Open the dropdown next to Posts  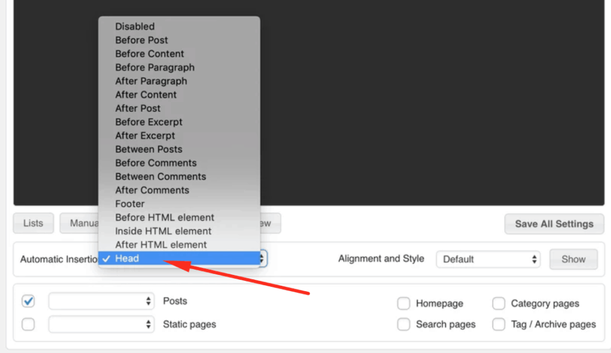coord(101,301)
